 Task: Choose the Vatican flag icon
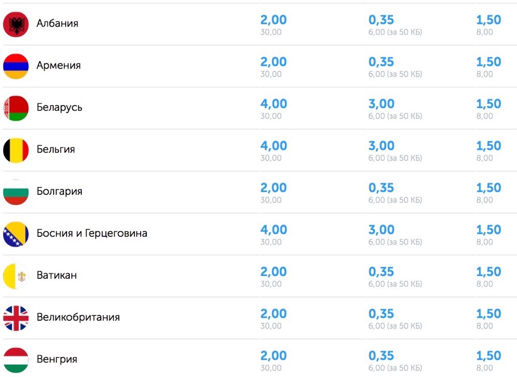(x=16, y=276)
